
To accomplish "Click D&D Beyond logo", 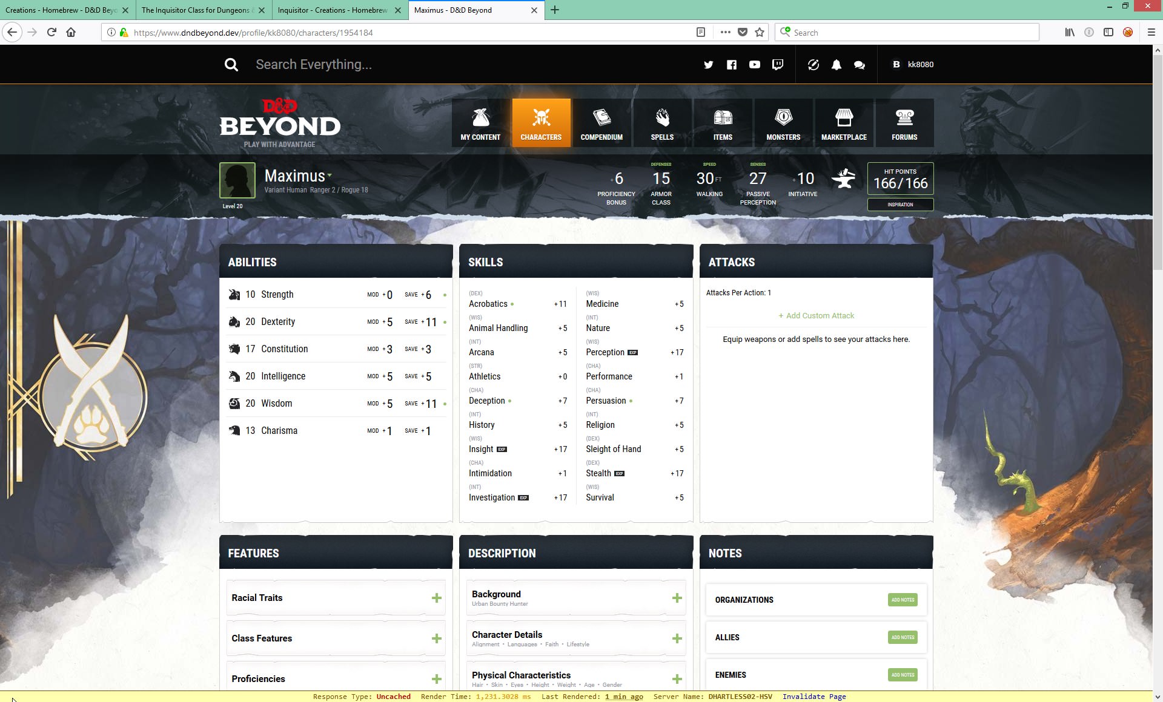I will click(279, 123).
